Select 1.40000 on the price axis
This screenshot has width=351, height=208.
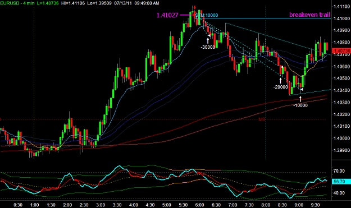[341, 138]
